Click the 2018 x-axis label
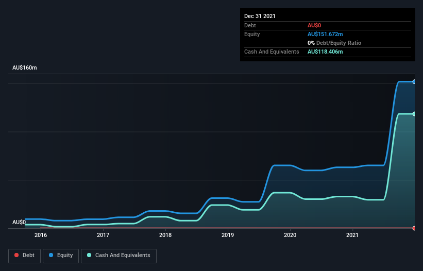The width and height of the screenshot is (423, 271). 165,235
